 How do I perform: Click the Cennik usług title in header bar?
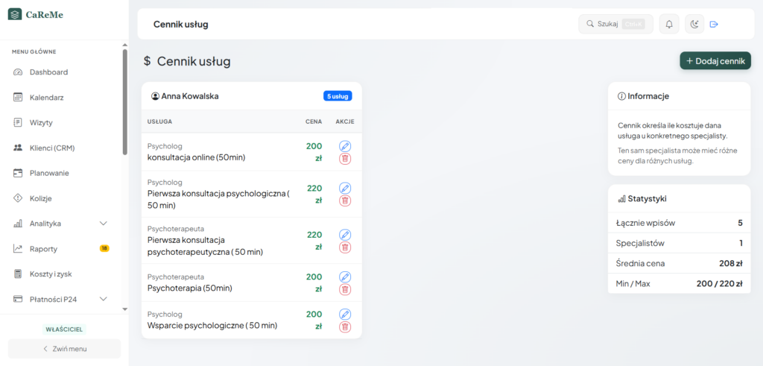click(180, 25)
